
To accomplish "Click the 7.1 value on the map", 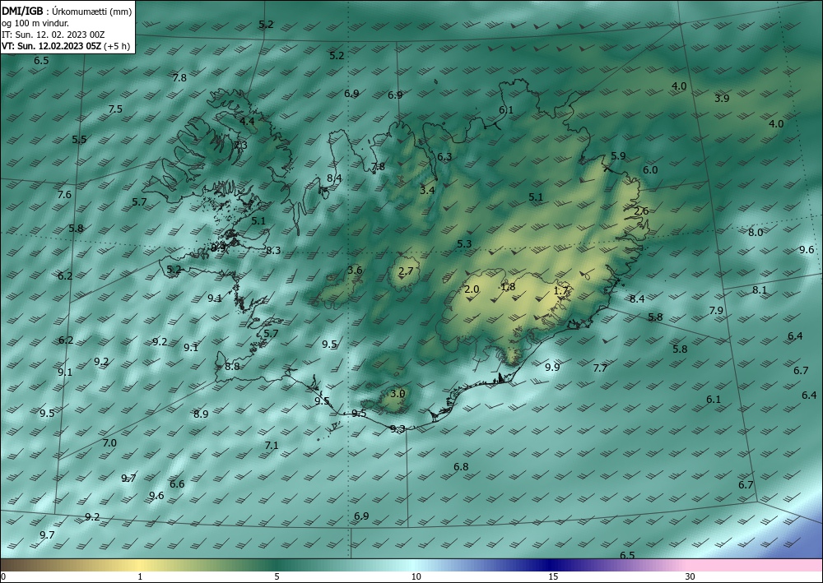I will click(272, 445).
